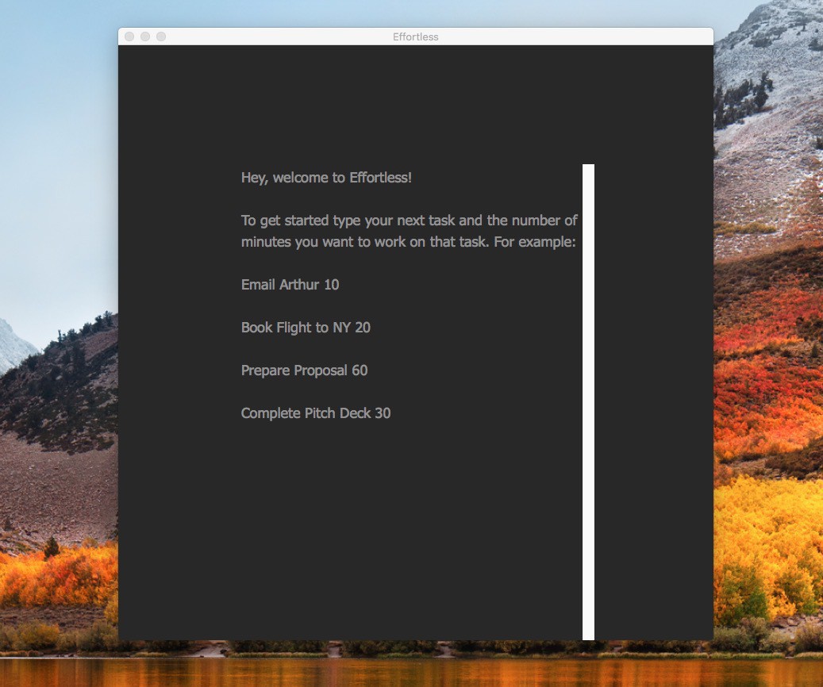
Task: Click the Effortless window title
Action: [415, 36]
